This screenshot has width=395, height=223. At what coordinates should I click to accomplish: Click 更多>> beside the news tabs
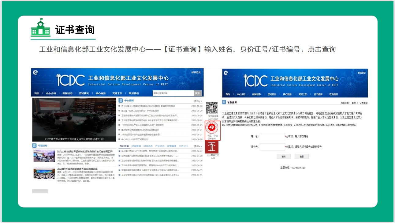click(x=198, y=146)
